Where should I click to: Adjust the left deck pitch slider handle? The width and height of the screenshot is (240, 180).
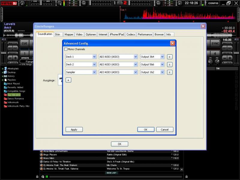pyautogui.click(x=3, y=53)
